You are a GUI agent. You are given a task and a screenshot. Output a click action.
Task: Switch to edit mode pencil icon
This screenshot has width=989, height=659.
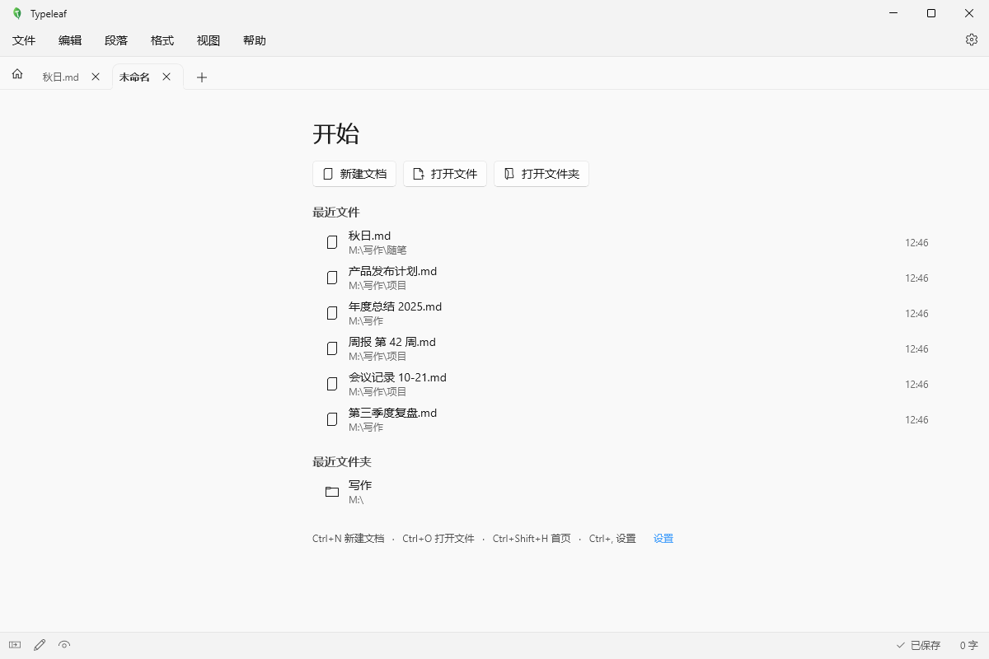[x=40, y=645]
